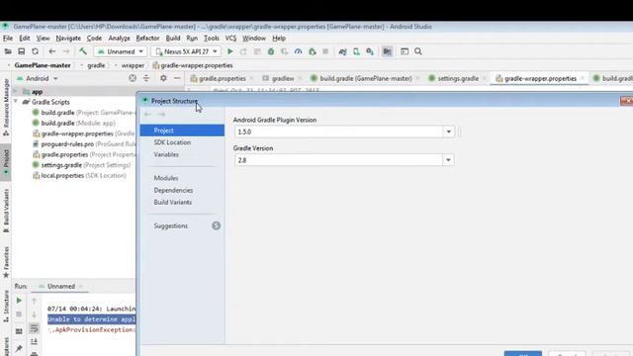Open the Build menu

pyautogui.click(x=173, y=39)
